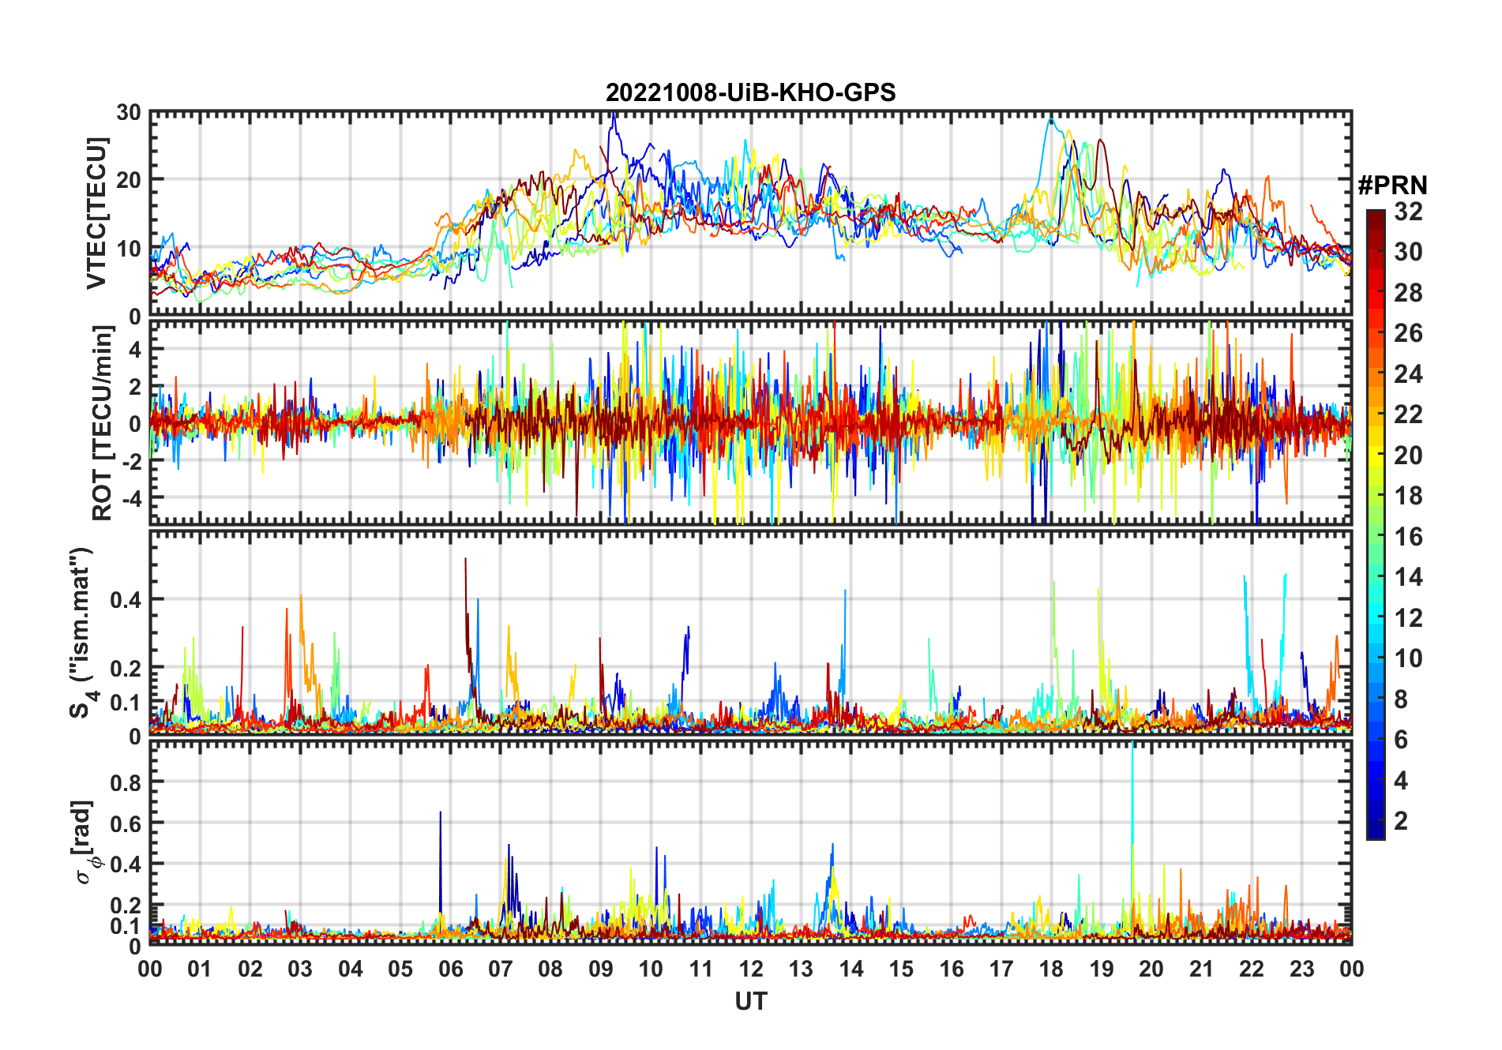Click the ROT [TECU/min] axis label
Image resolution: width=1502 pixels, height=1050 pixels.
102,423
